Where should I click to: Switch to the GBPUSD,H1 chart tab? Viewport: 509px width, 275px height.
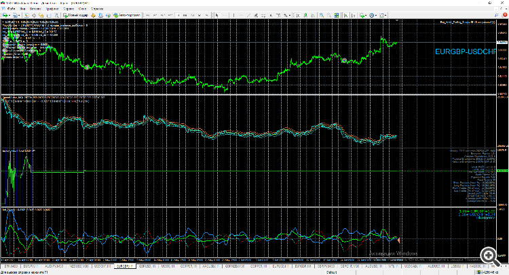point(147,266)
